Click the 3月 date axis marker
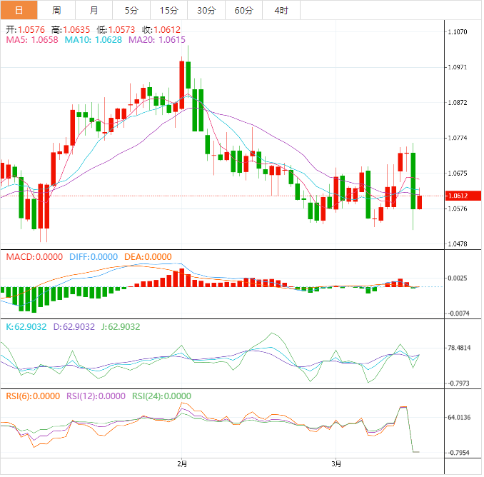 (x=336, y=463)
